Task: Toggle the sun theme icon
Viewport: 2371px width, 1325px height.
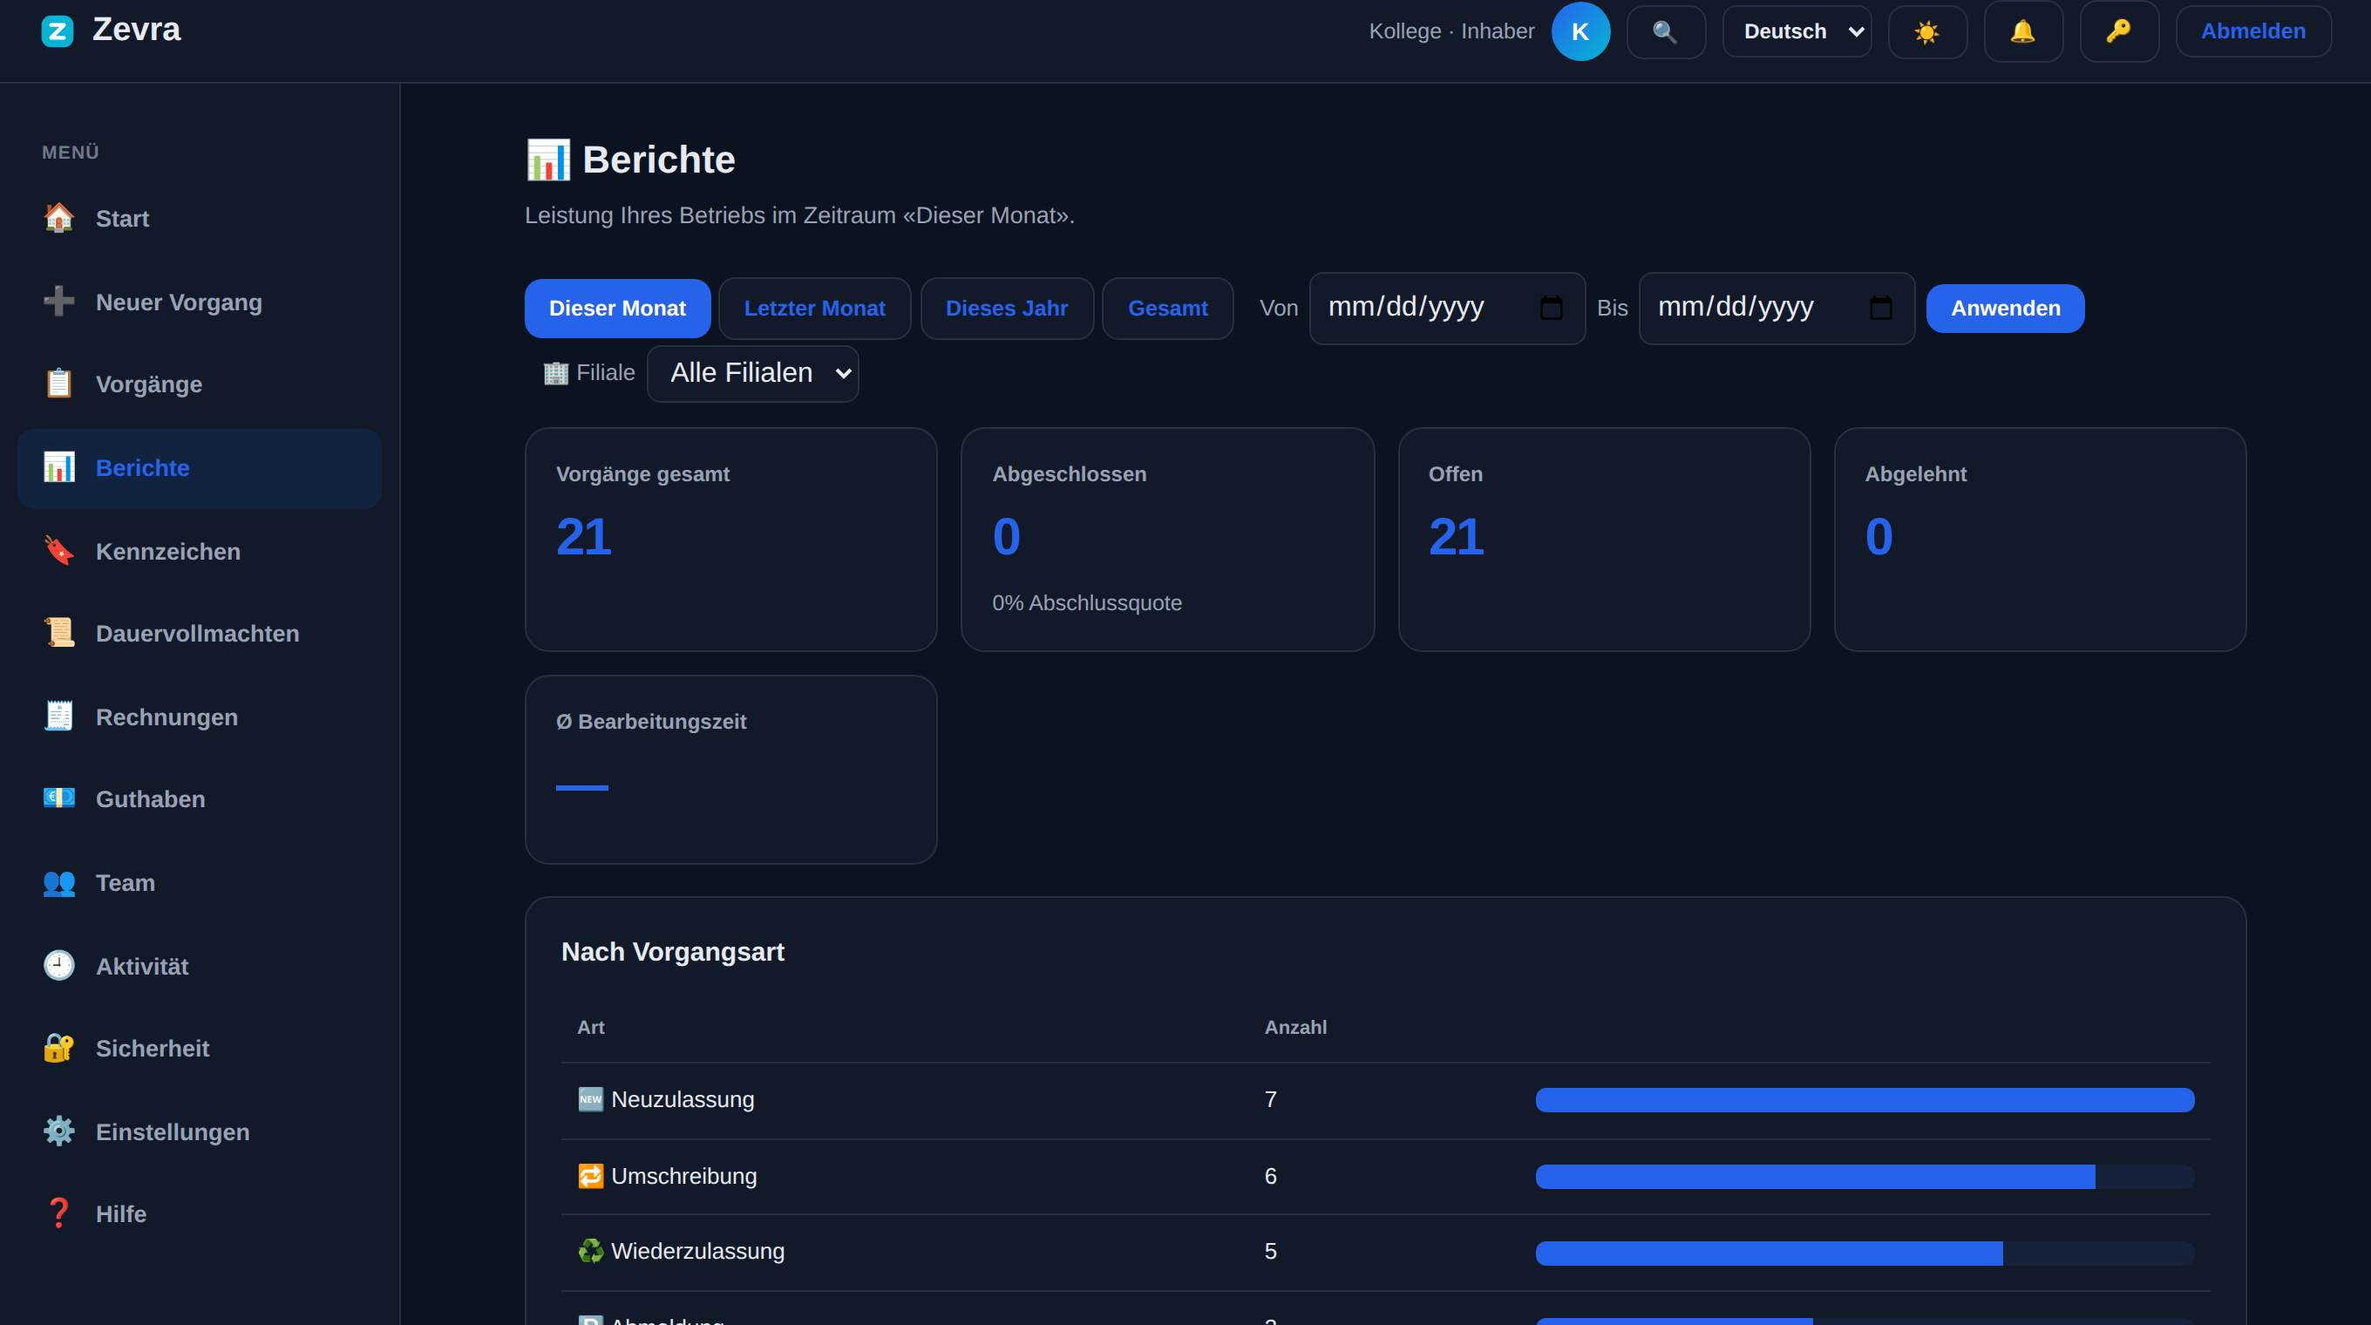Action: tap(1926, 32)
